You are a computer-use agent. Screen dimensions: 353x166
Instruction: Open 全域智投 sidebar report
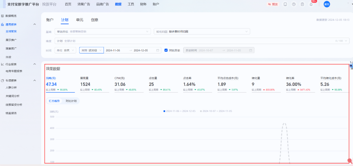click(11, 31)
